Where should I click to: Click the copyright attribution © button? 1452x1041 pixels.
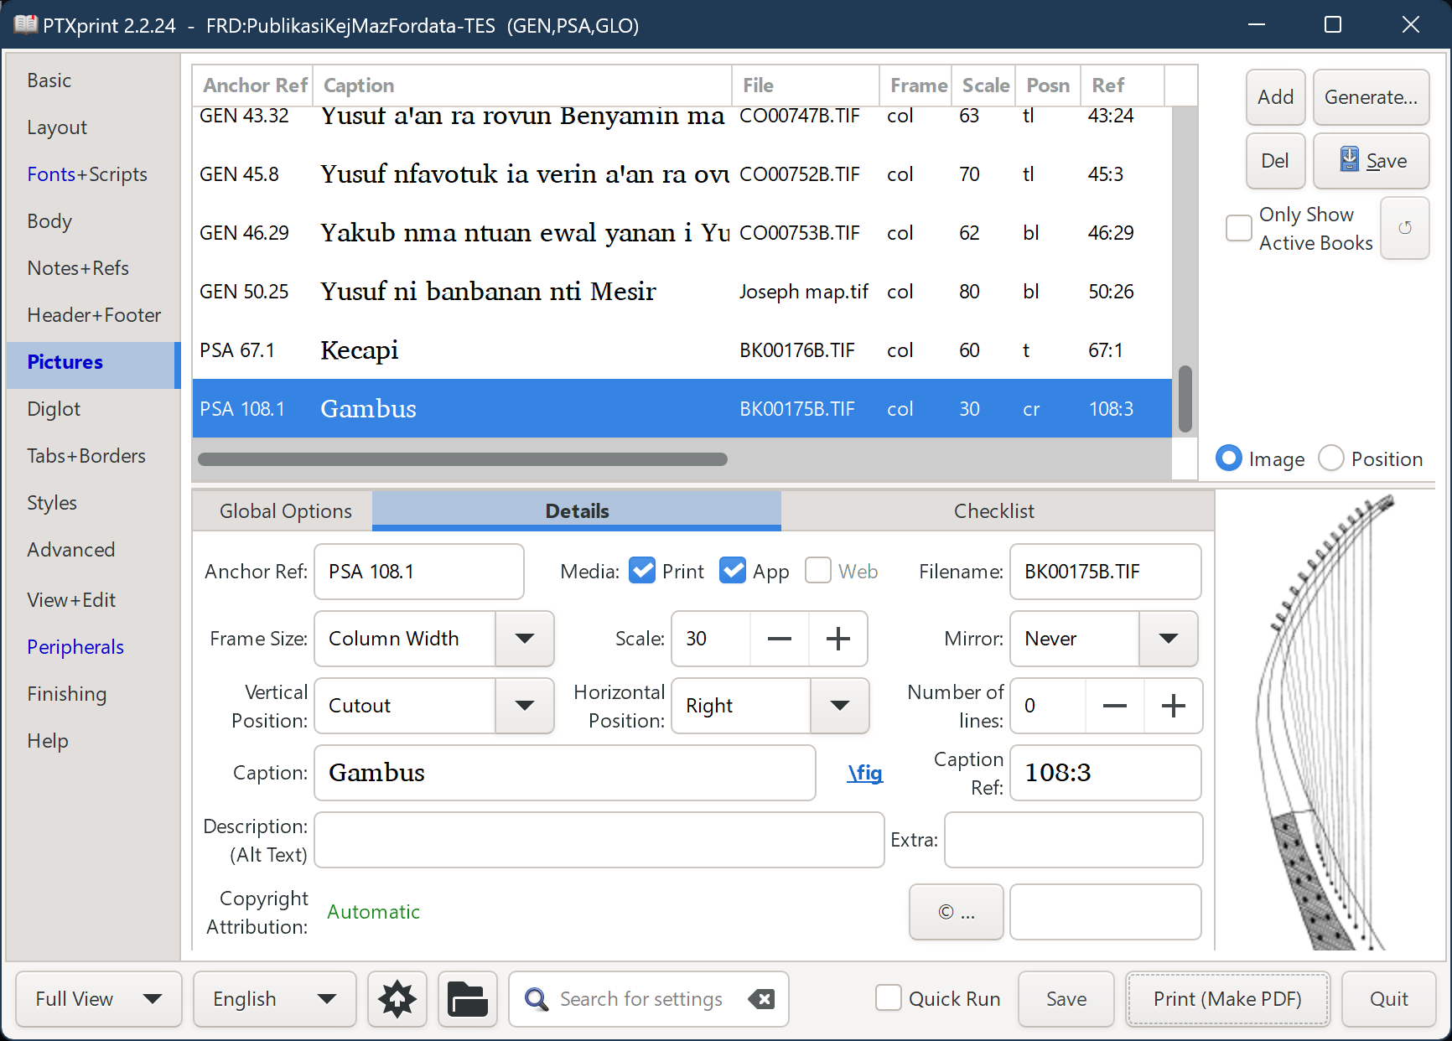(956, 912)
